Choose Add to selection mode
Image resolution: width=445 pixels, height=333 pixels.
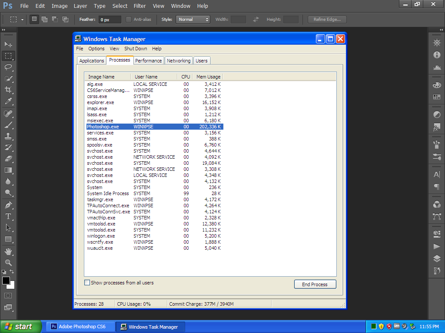(x=45, y=19)
